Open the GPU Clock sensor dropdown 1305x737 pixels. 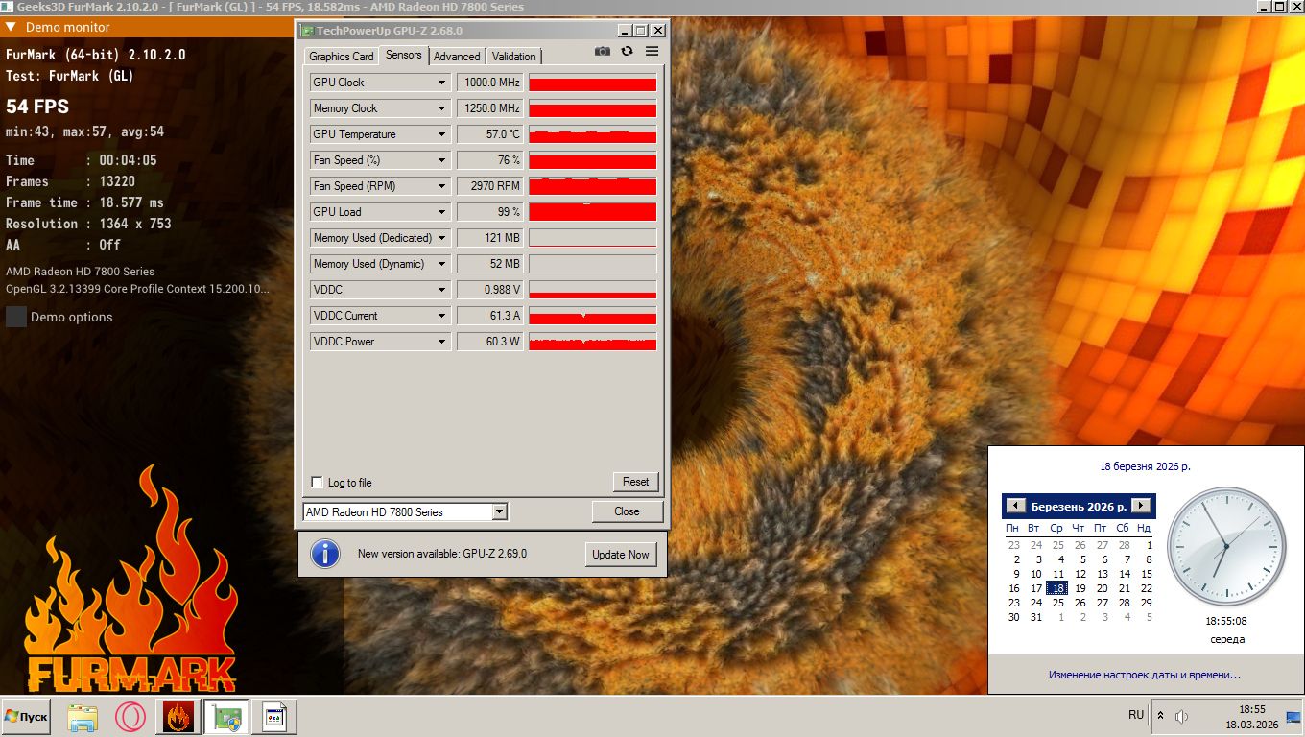[442, 83]
